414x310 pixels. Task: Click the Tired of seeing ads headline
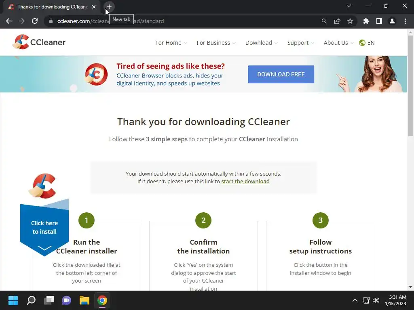pos(171,66)
